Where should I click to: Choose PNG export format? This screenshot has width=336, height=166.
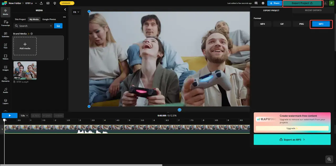pyautogui.click(x=302, y=24)
